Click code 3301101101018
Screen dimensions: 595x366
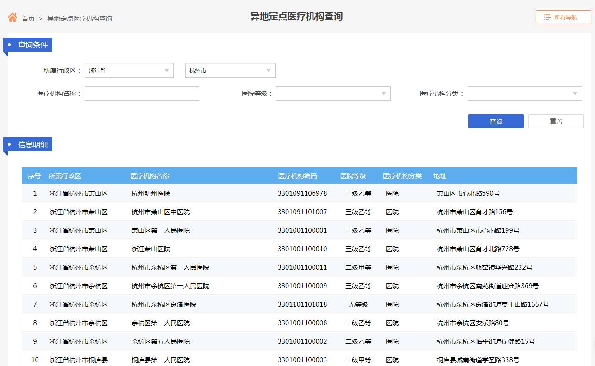pos(302,304)
